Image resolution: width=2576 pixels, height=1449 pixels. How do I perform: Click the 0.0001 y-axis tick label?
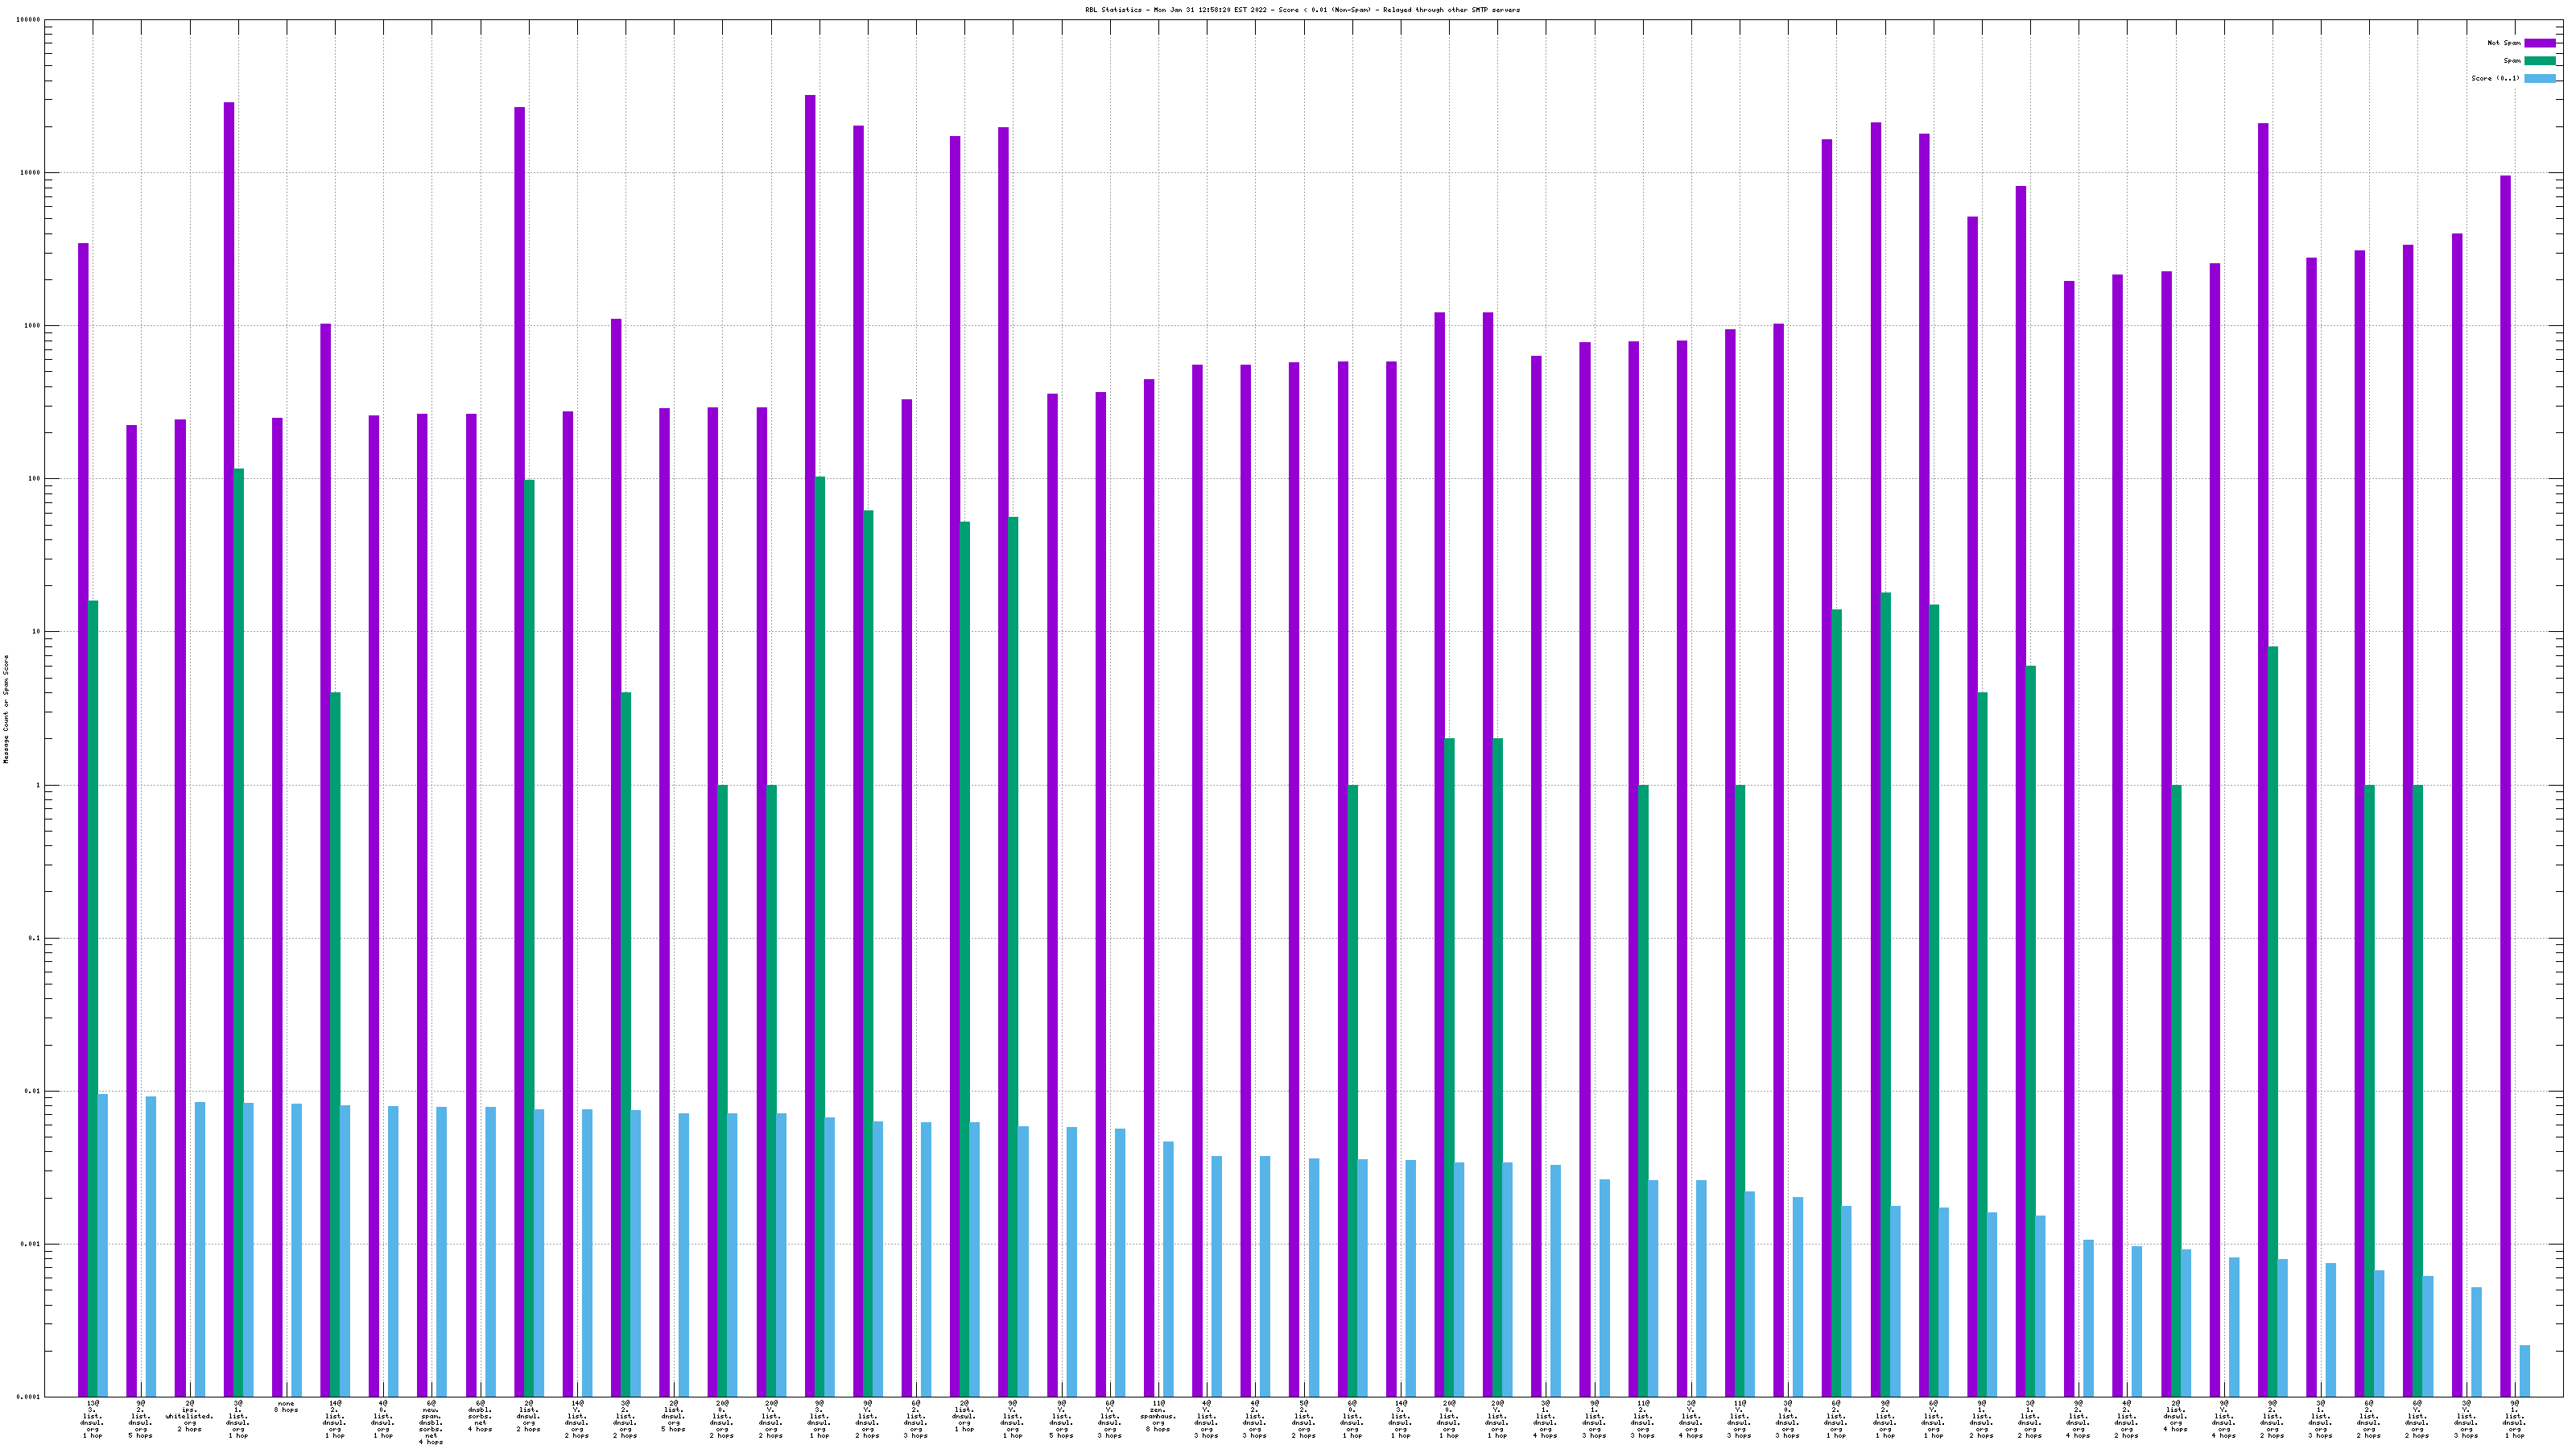pos(29,1397)
